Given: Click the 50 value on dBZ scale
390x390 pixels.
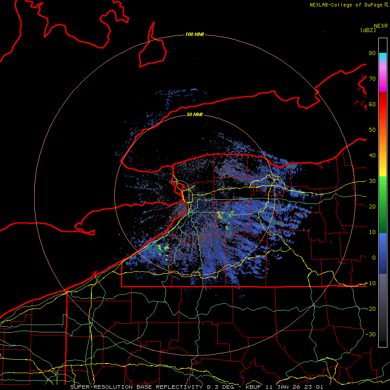Looking at the screenshot, I should click(372, 130).
